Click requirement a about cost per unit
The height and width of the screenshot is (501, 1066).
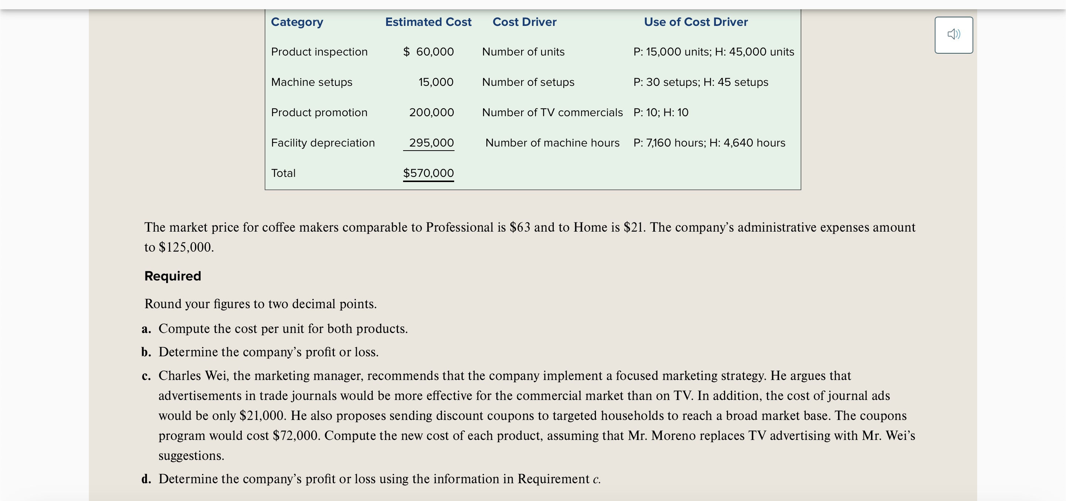tap(274, 329)
